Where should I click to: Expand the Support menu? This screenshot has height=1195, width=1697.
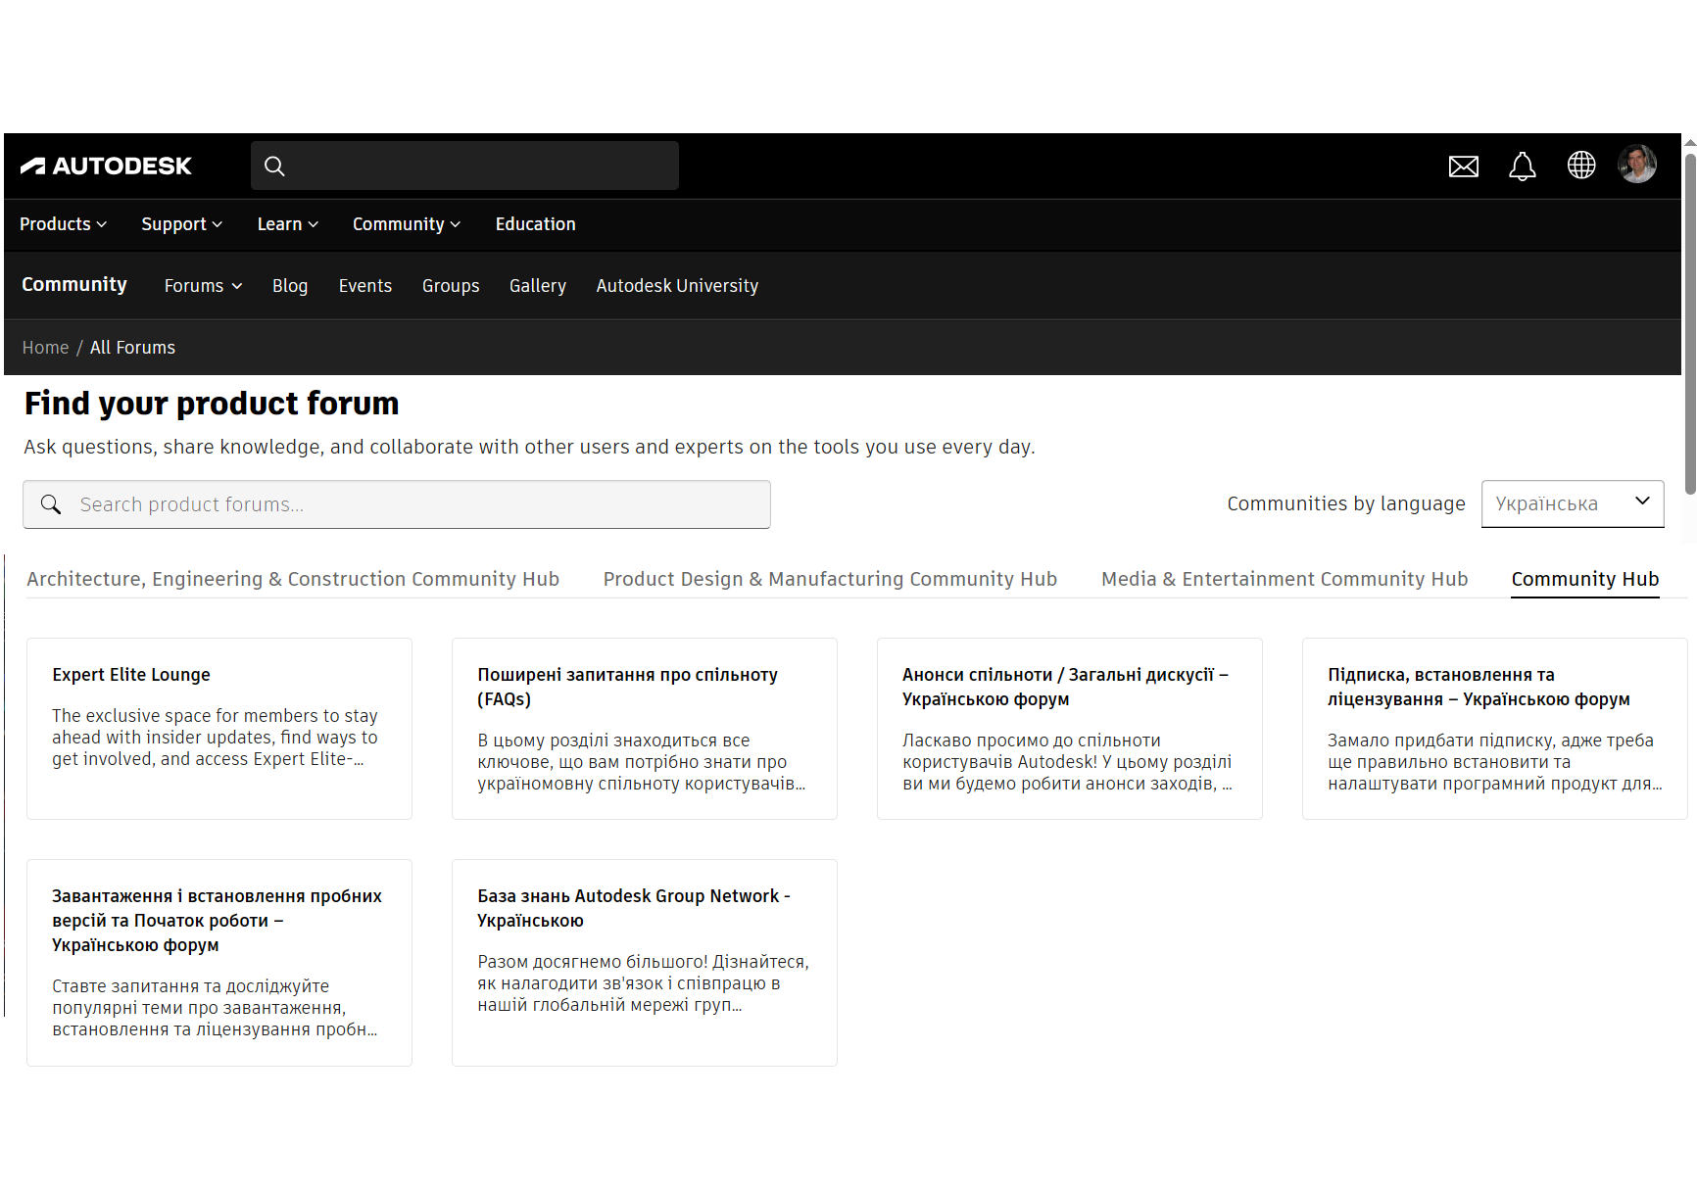click(x=181, y=224)
